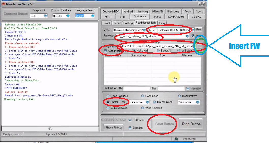The height and width of the screenshot is (143, 269).
Task: Click the Size input field
Action: coord(171,88)
